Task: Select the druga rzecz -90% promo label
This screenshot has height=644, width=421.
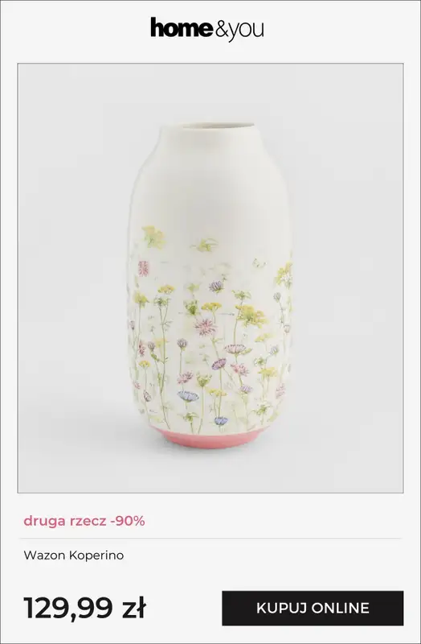Action: (84, 521)
